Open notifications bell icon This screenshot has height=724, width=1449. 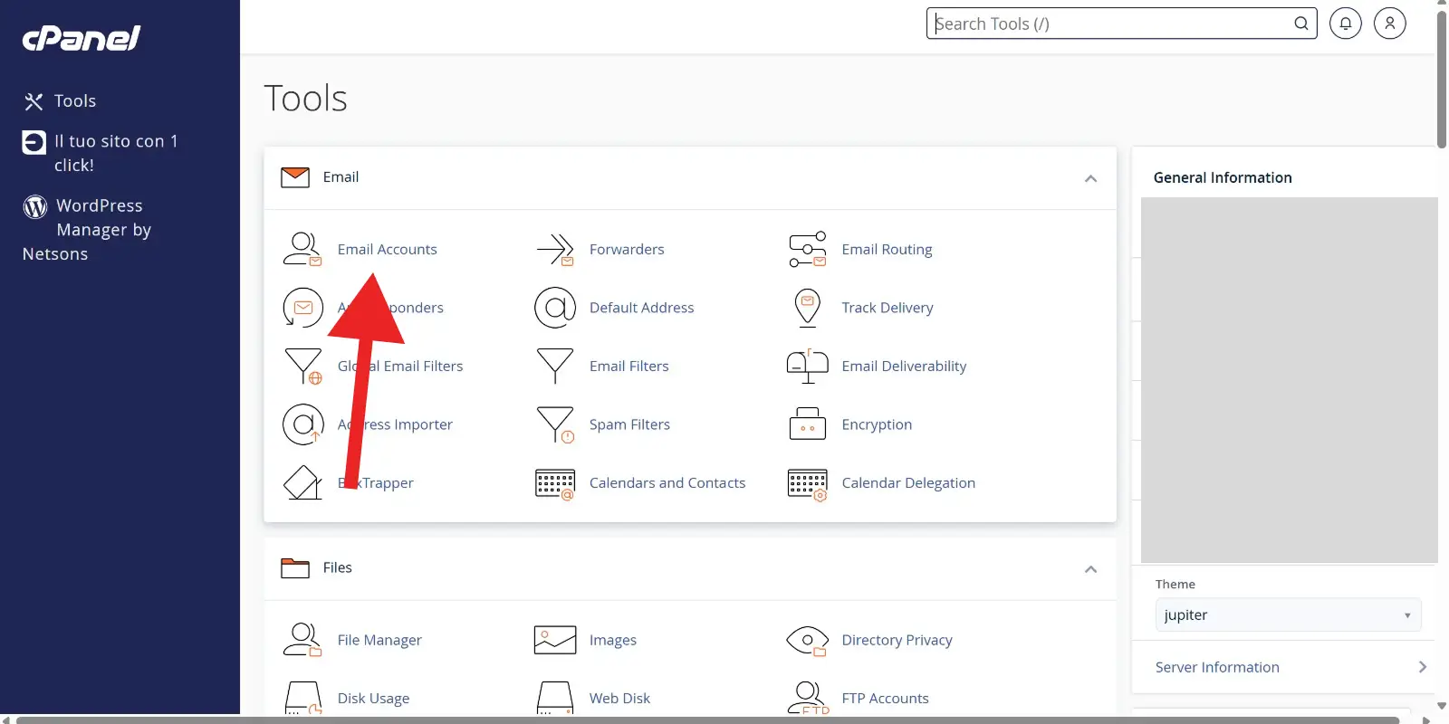(x=1345, y=24)
